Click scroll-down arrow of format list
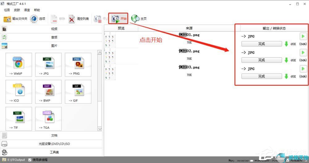This screenshot has width=309, height=163. pos(100,129)
